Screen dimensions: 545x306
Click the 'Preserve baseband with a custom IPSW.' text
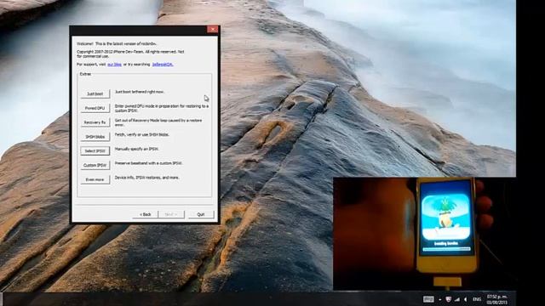(148, 163)
